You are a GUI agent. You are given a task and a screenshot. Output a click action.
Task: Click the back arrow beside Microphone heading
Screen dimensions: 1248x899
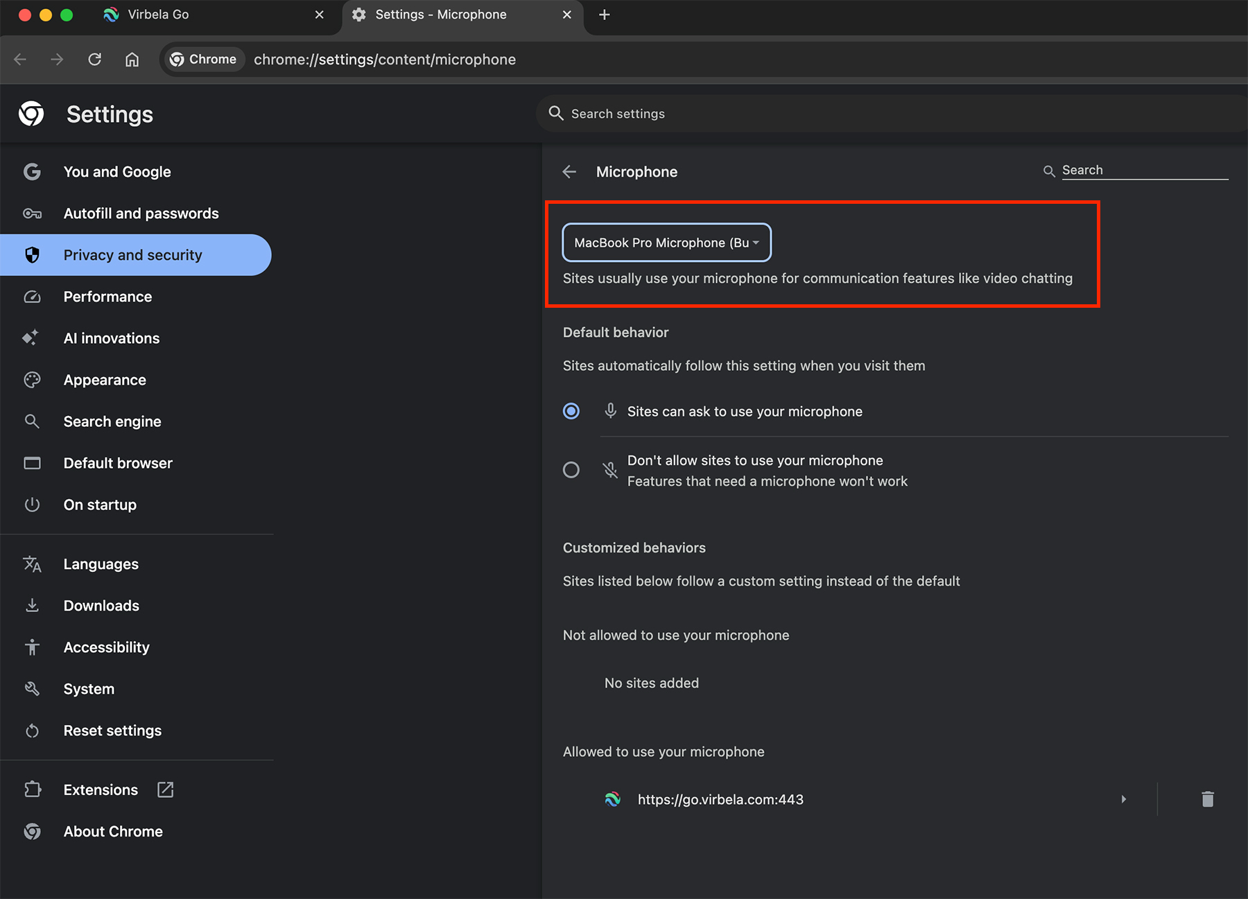tap(569, 172)
